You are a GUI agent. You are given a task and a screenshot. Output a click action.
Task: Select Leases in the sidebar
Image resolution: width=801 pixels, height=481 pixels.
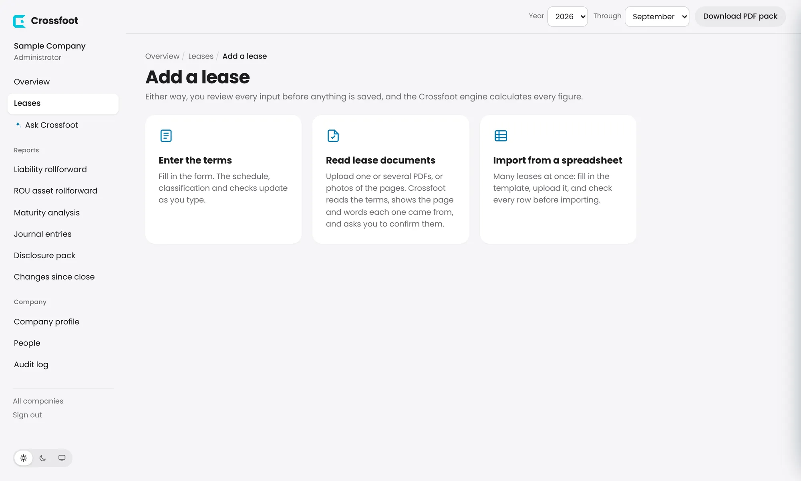(63, 103)
